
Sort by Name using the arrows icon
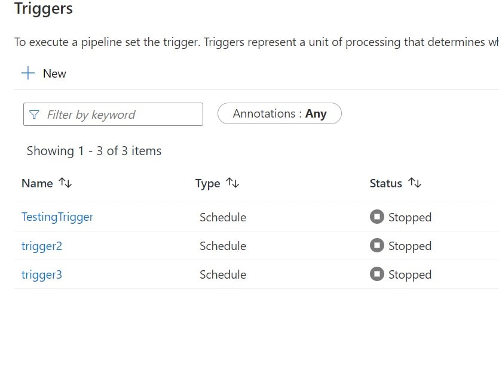tap(65, 183)
